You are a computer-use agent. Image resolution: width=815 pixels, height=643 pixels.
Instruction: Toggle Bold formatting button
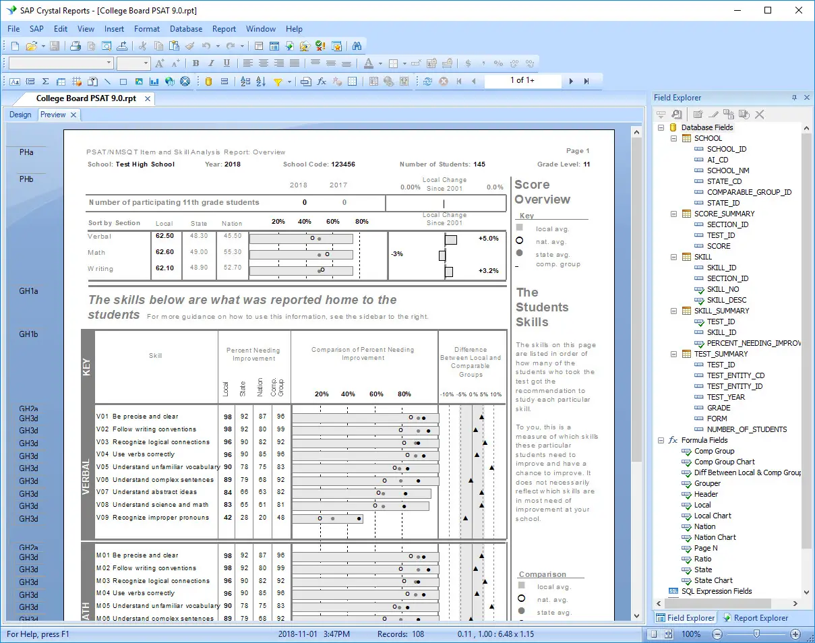(x=195, y=63)
